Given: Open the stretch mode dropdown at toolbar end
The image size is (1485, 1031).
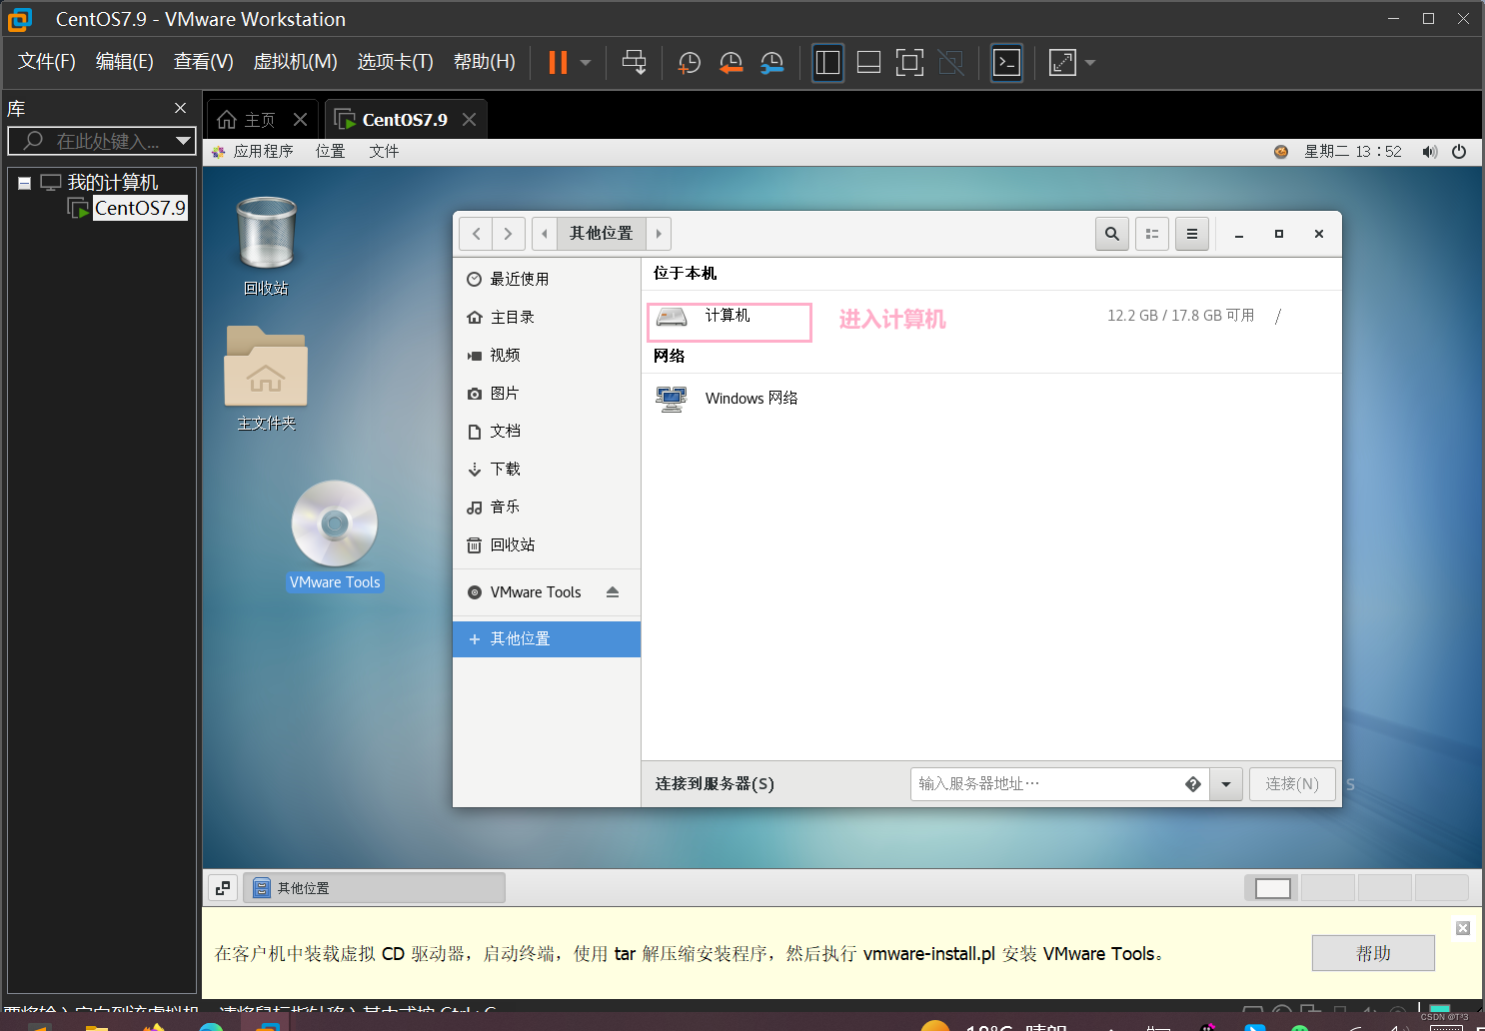Looking at the screenshot, I should click(x=1088, y=62).
